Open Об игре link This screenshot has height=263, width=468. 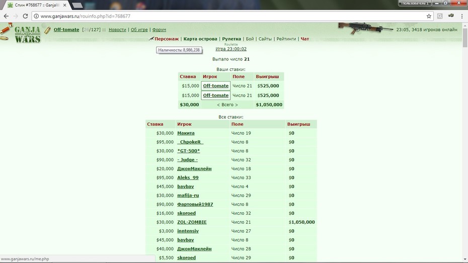click(139, 30)
